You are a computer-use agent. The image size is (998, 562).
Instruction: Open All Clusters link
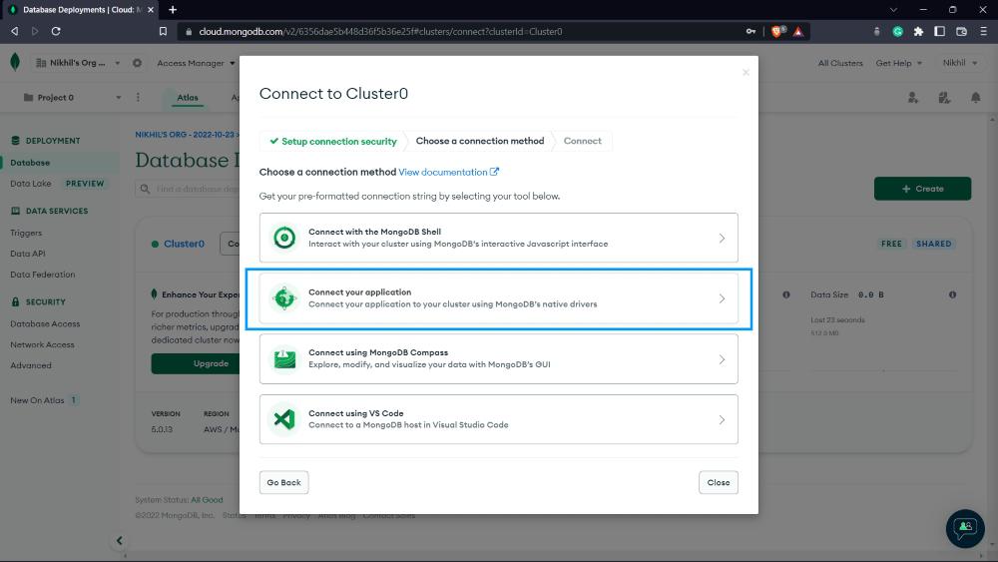(x=840, y=63)
